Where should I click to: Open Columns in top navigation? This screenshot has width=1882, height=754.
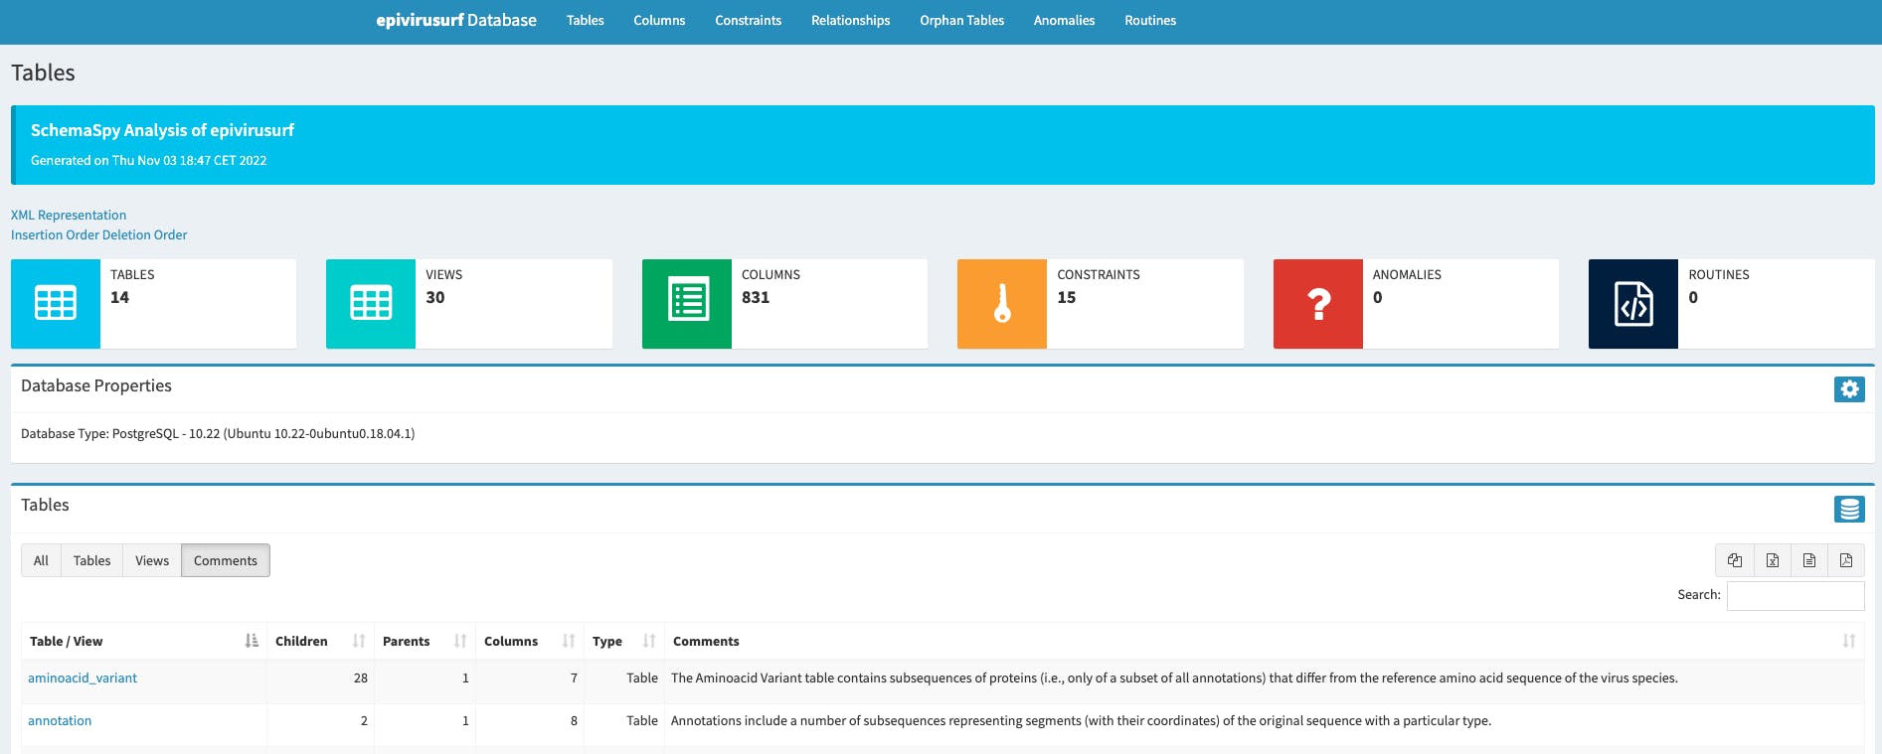point(659,20)
